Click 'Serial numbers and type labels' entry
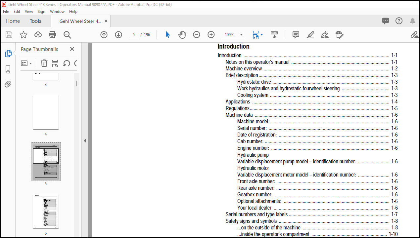This screenshot has width=420, height=238. coord(257,214)
